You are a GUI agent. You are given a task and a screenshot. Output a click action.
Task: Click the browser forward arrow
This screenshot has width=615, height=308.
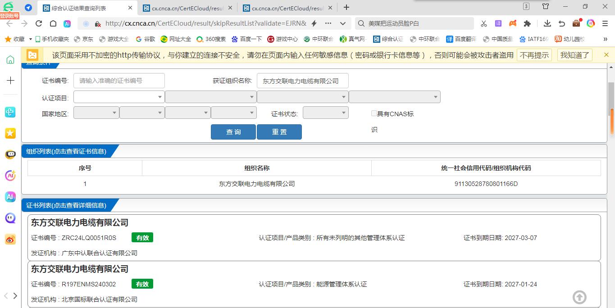[24, 23]
